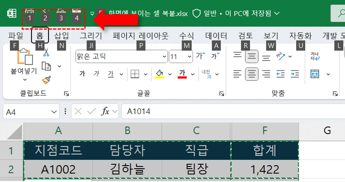This screenshot has width=345, height=182.
Task: Click the decrease indent icon
Action: pos(280,74)
